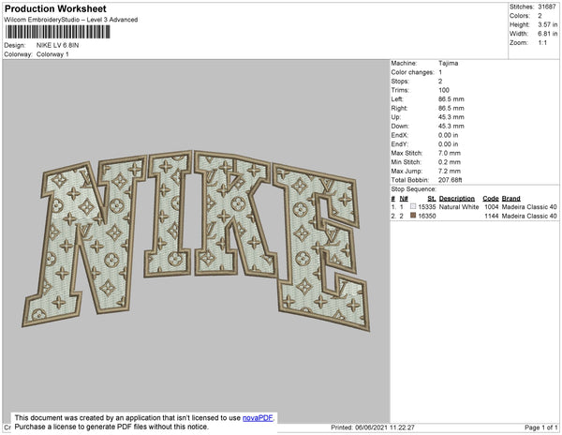562x435 pixels.
Task: Select the stitch count 16350 in row 2
Action: pyautogui.click(x=427, y=216)
